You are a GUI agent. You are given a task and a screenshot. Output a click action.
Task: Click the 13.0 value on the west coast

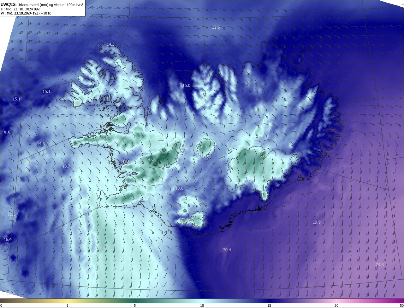click(126, 162)
